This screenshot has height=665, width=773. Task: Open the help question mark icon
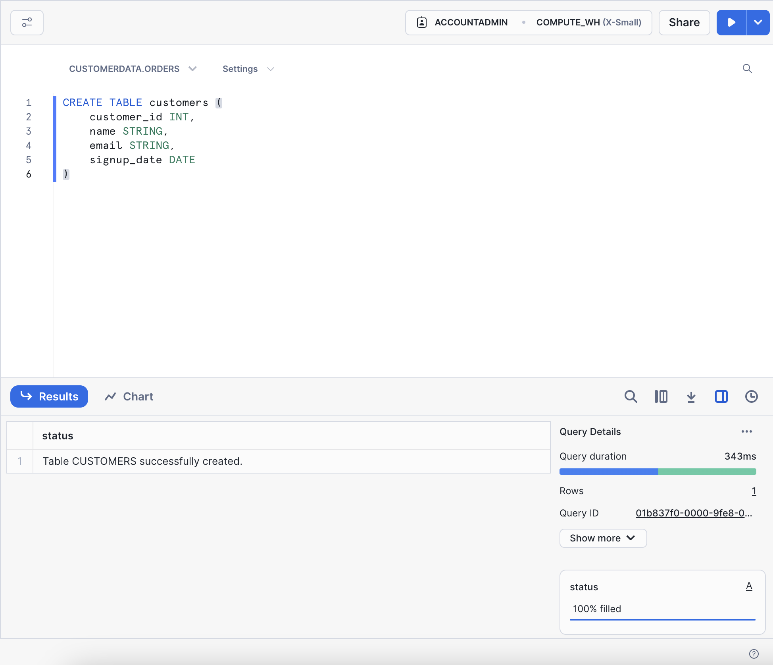click(754, 654)
